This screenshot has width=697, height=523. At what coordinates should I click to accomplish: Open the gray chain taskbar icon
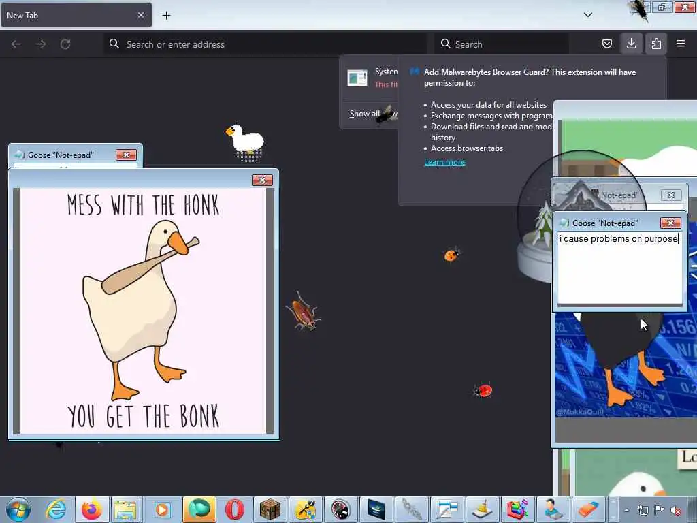coord(412,509)
